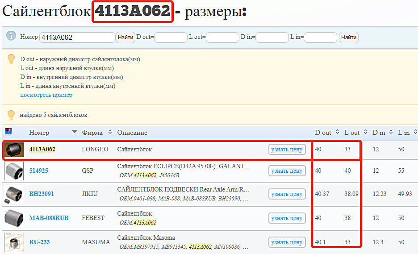Select LONGHO brand cell
418x254 pixels.
95,149
